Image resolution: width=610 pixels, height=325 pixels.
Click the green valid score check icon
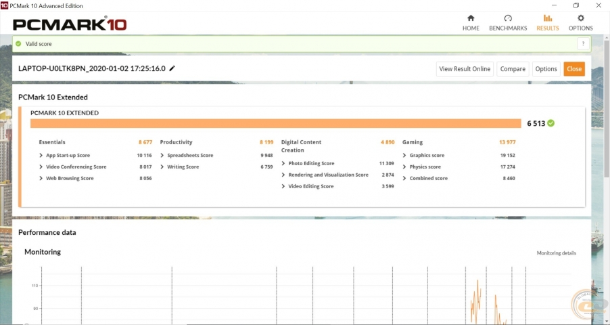[18, 43]
